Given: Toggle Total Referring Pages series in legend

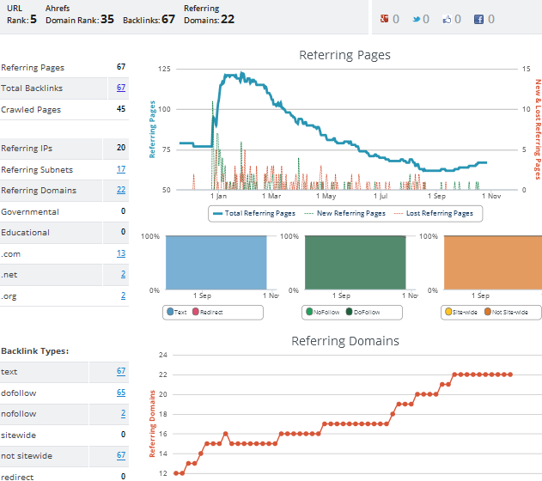Looking at the screenshot, I should [254, 214].
